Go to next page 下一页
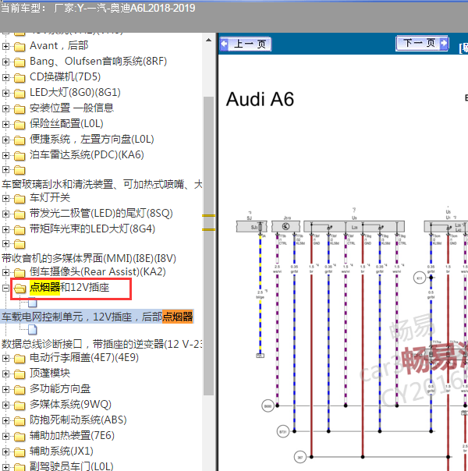468x471 pixels. point(422,43)
